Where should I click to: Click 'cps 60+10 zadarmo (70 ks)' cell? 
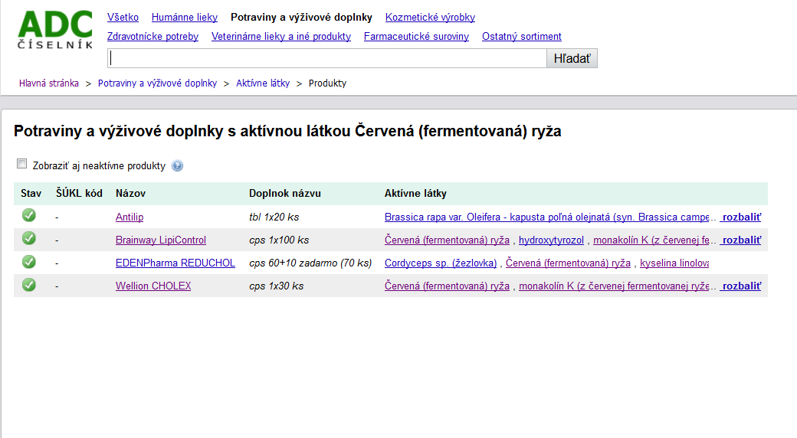(x=310, y=263)
